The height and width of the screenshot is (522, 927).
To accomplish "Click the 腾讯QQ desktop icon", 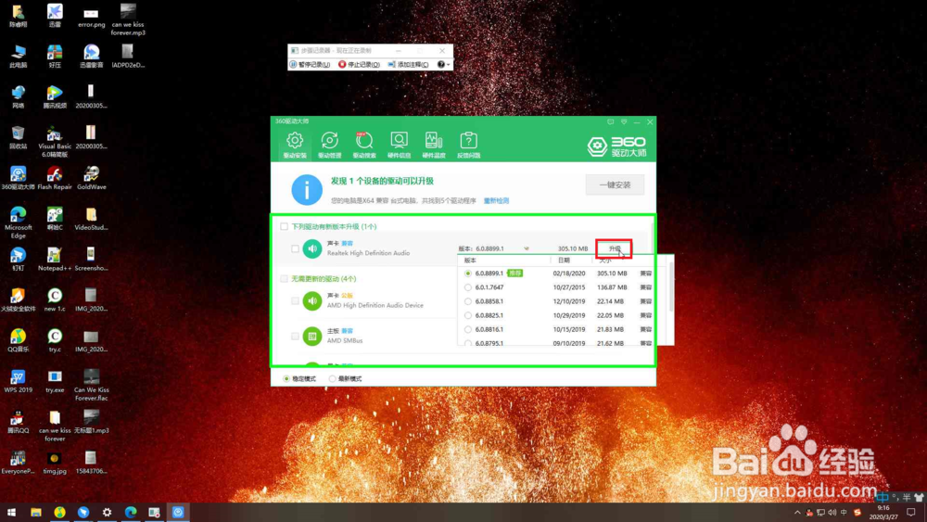I will coord(18,422).
